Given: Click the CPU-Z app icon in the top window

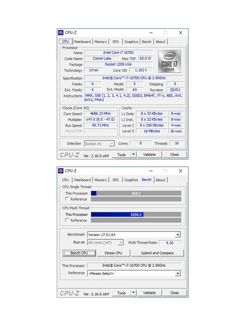Looking at the screenshot, I should pos(61,32).
